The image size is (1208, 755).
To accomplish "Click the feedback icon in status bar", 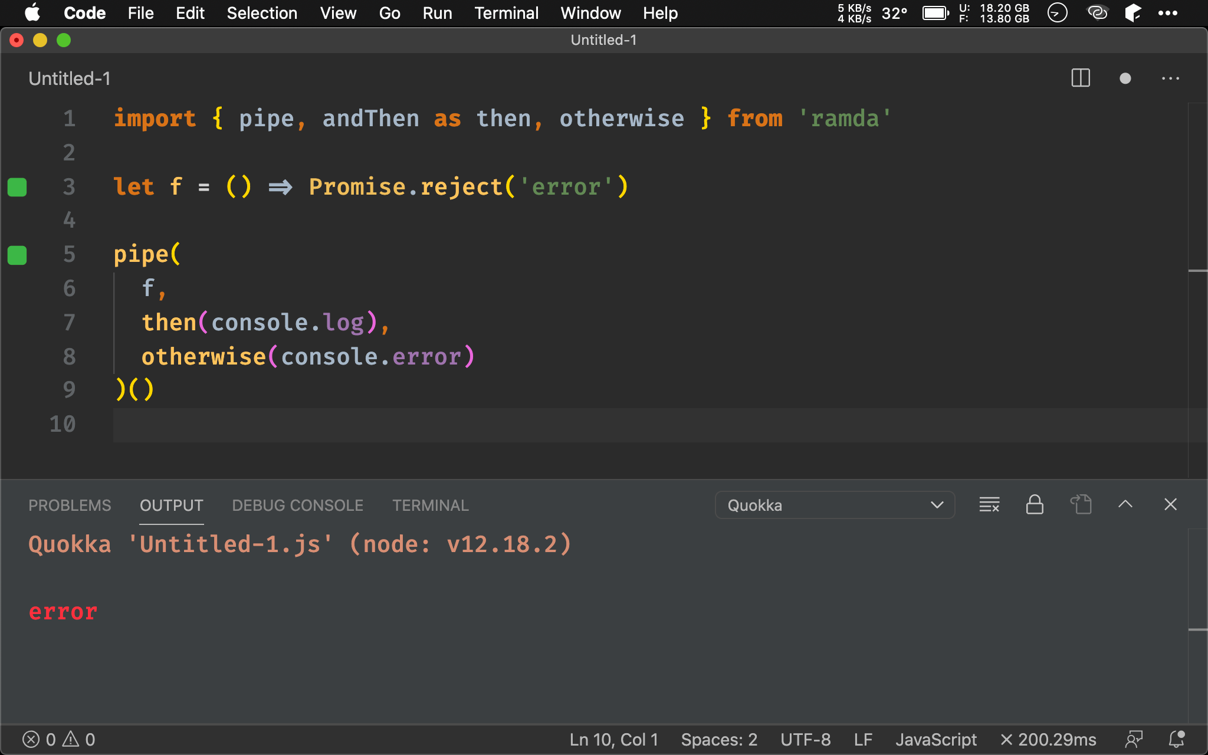I will (1134, 740).
